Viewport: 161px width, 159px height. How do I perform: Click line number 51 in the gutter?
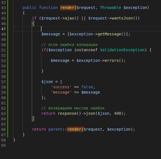[4, 50]
